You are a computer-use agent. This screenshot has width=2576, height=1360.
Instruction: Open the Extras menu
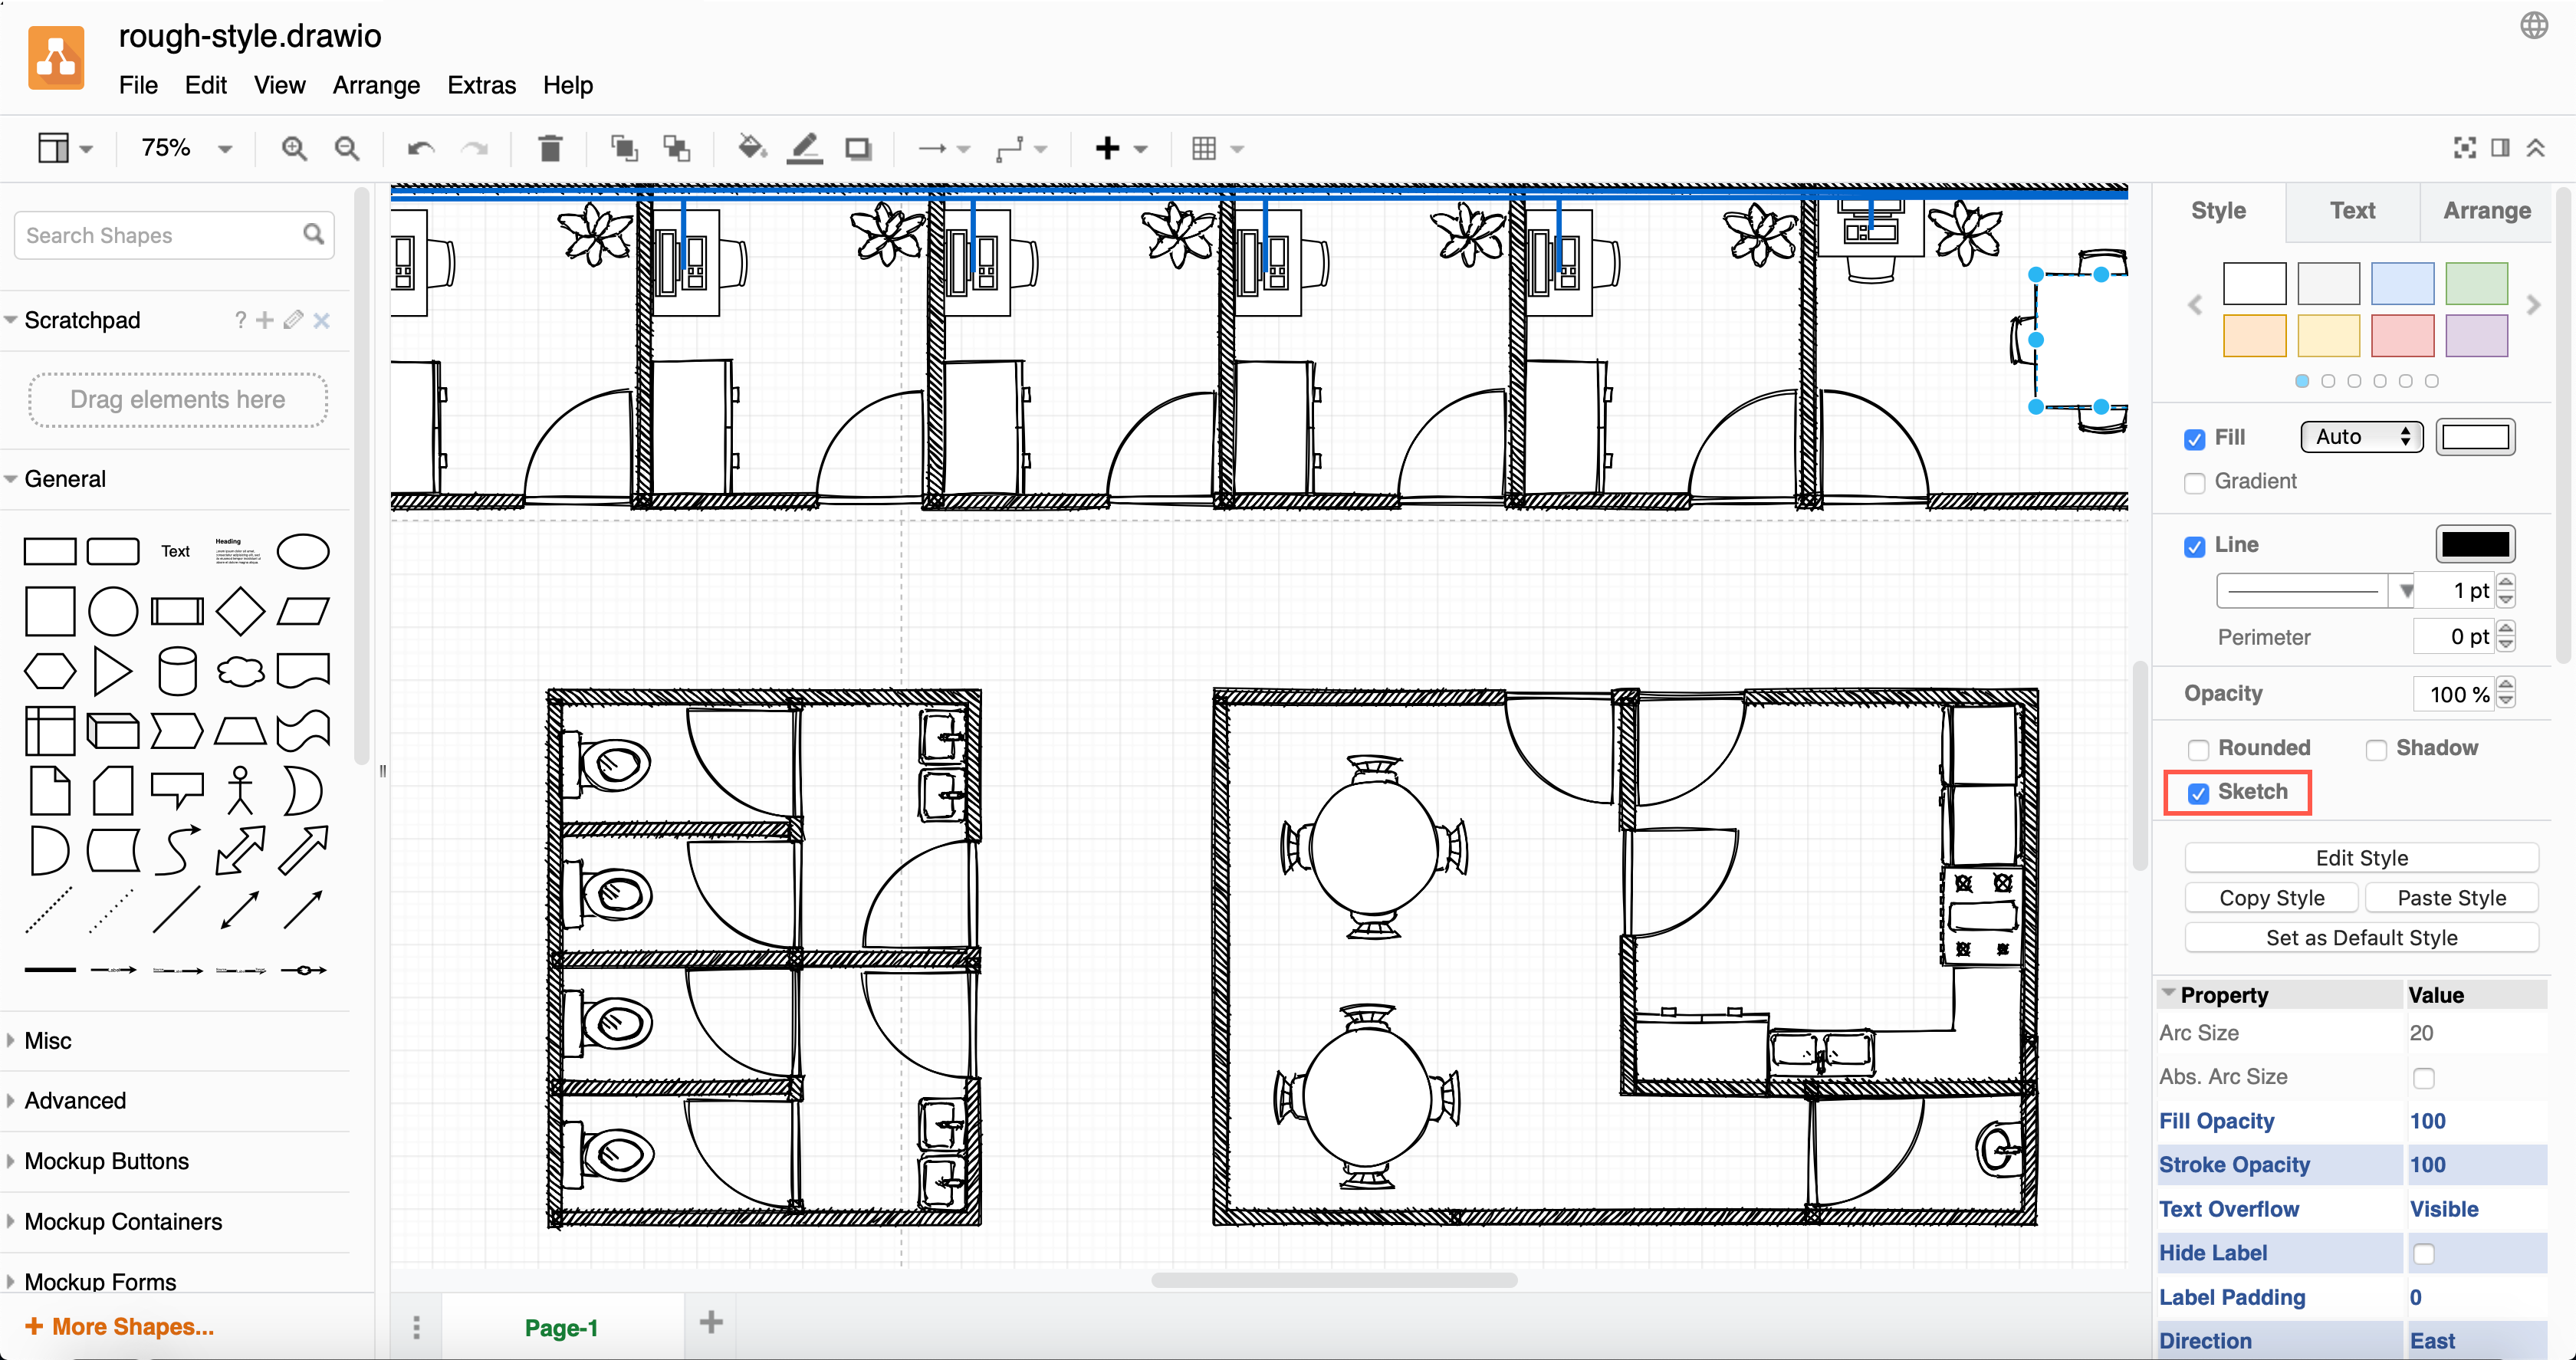point(481,85)
